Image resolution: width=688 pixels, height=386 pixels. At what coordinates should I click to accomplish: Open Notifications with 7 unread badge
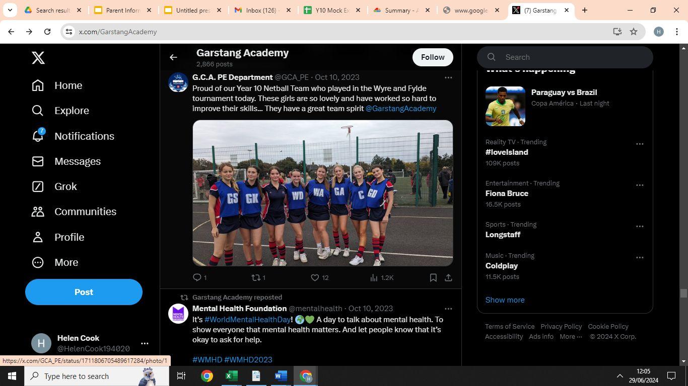tap(73, 136)
